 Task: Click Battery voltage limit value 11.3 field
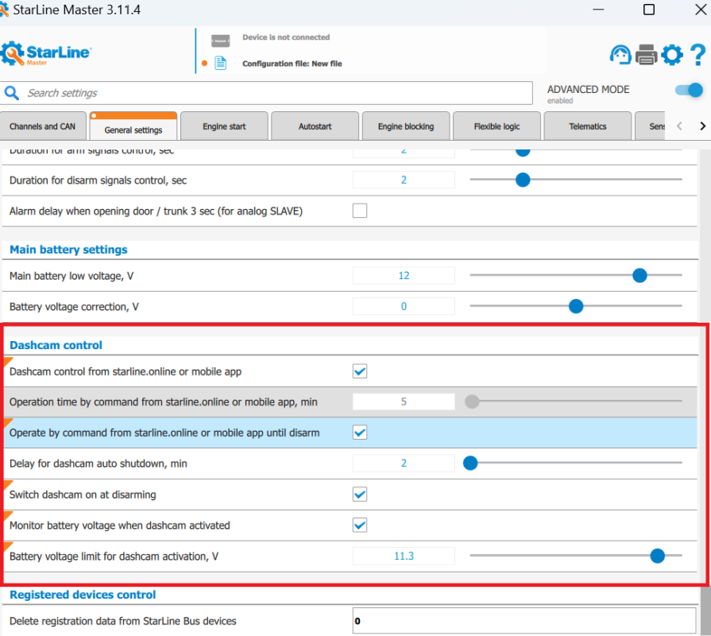(x=404, y=556)
